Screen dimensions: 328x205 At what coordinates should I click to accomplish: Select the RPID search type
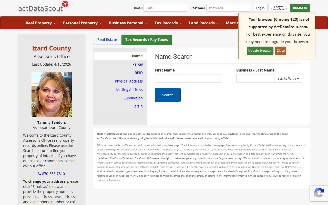pos(139,73)
